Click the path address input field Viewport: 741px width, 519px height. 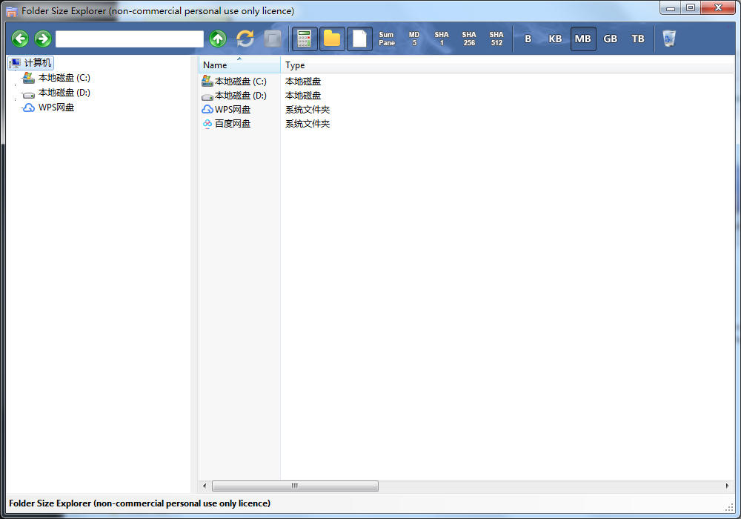[x=130, y=39]
